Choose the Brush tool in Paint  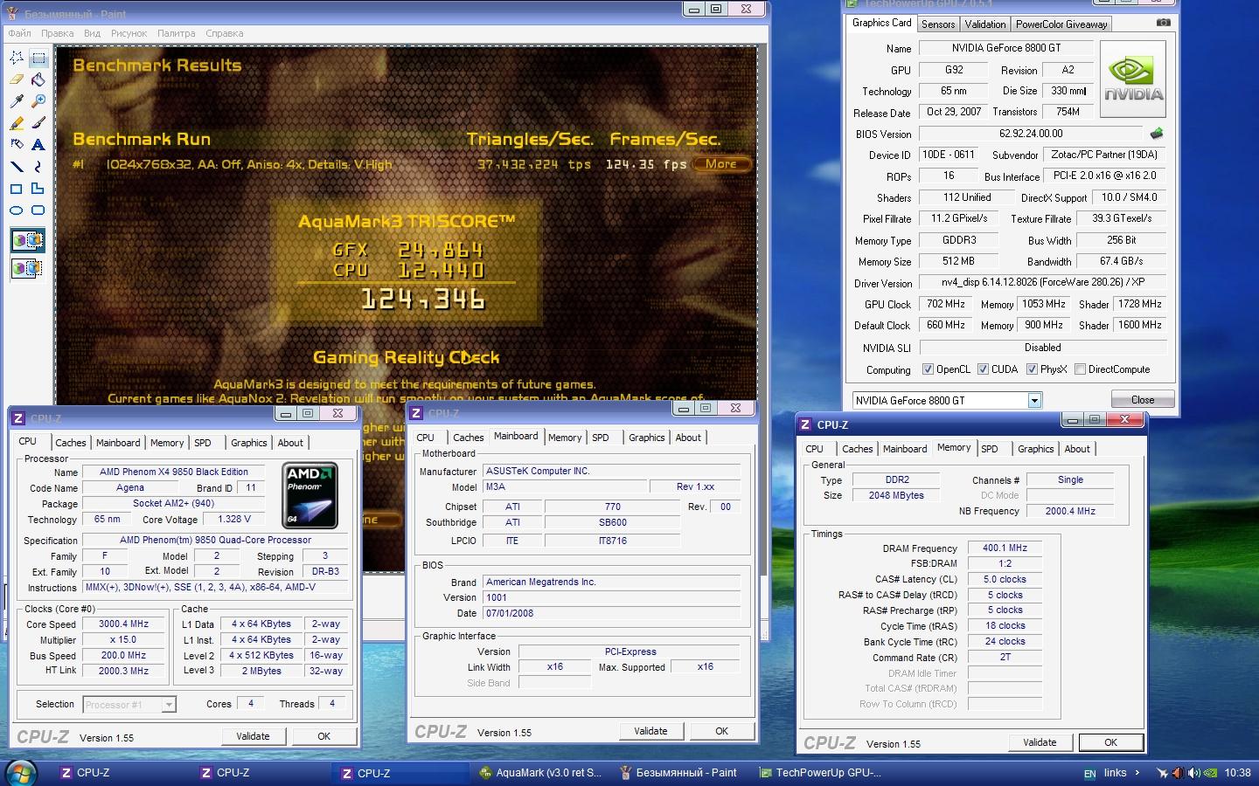(38, 123)
